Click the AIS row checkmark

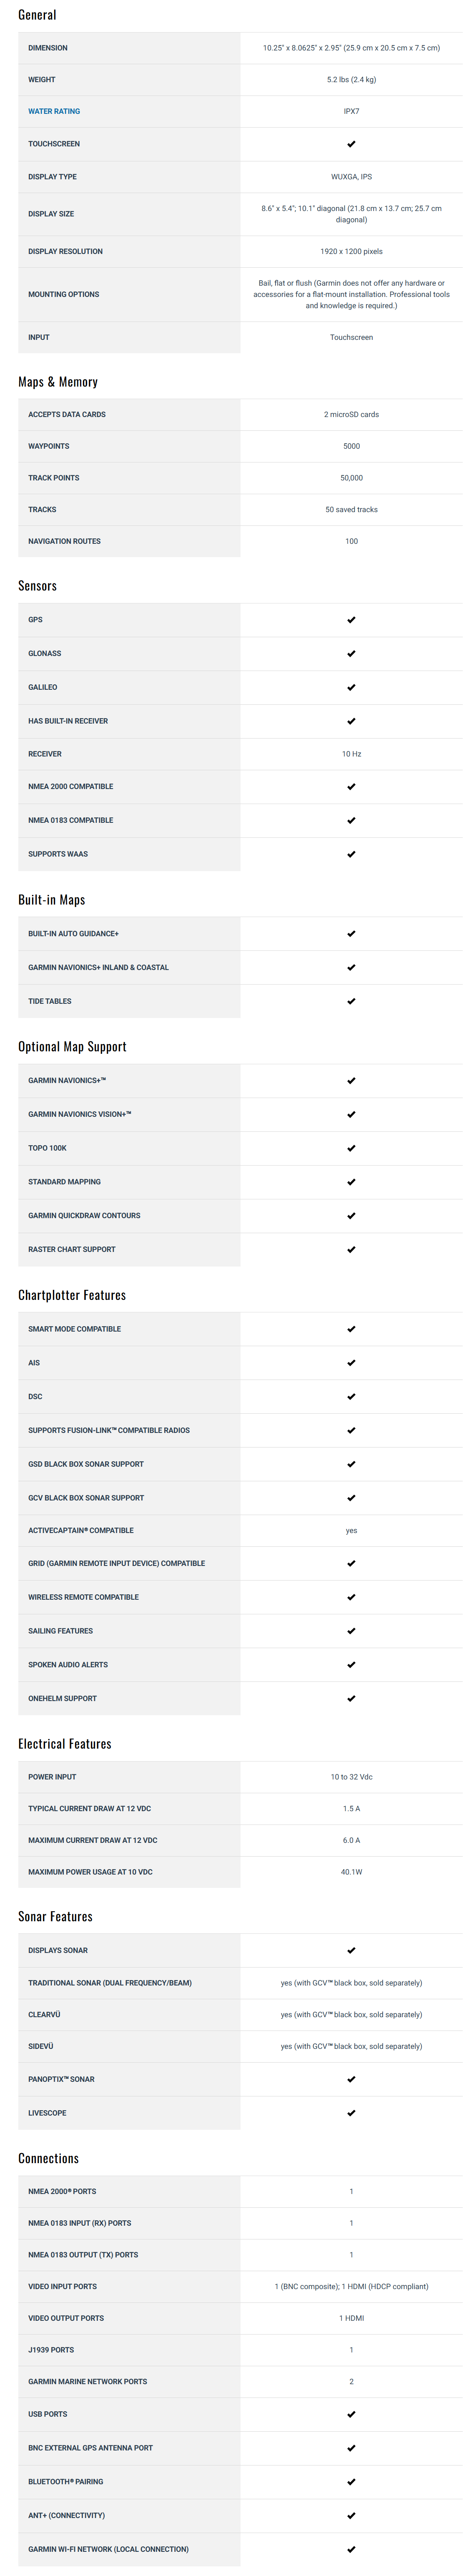pyautogui.click(x=351, y=1363)
